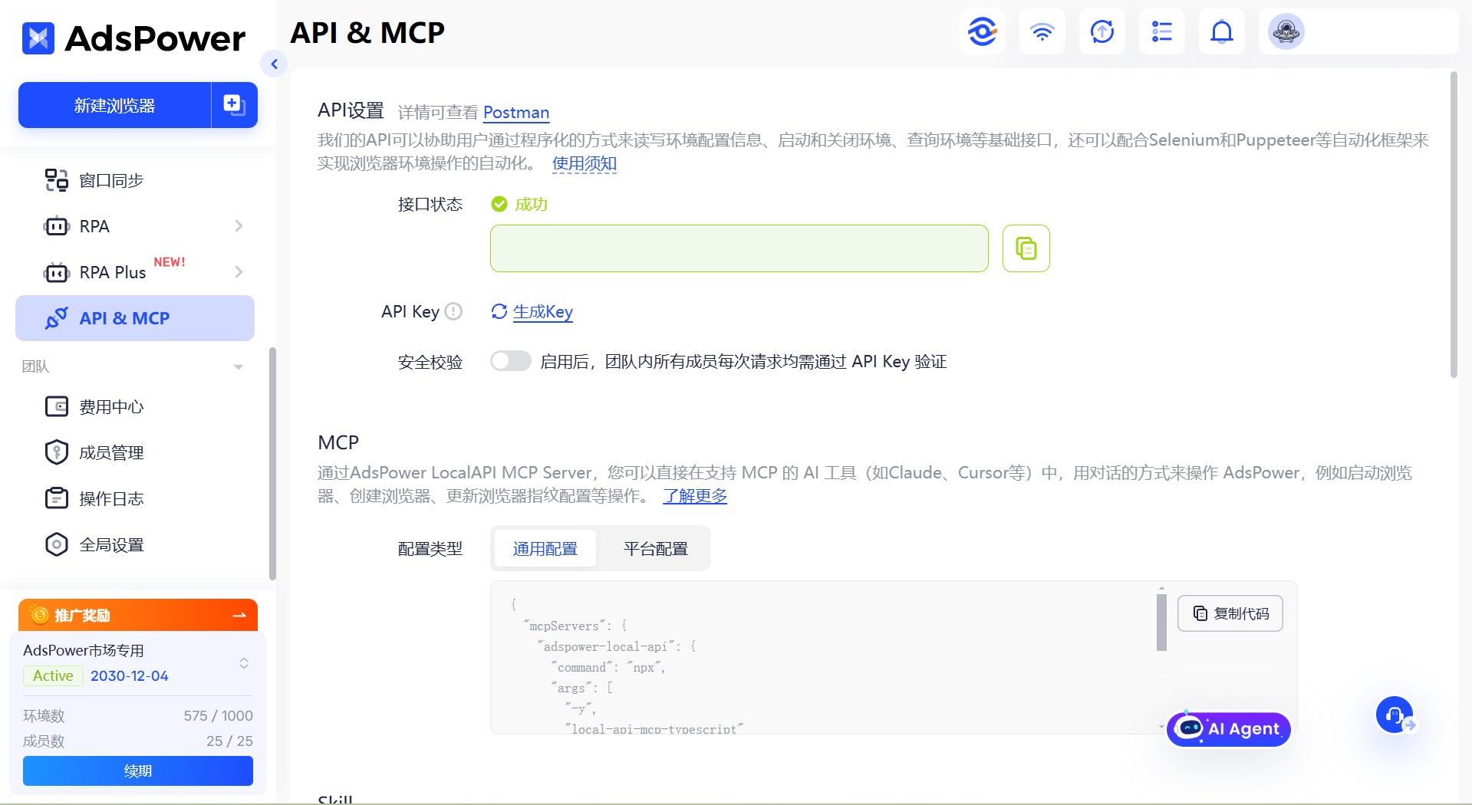Screen dimensions: 1472x805
Task: Click the 新建浏览器 button
Action: pos(114,105)
